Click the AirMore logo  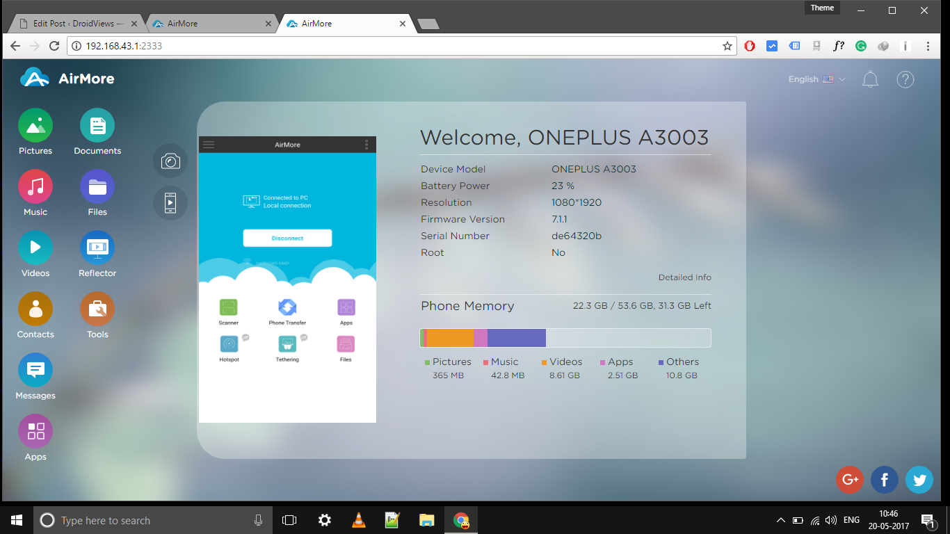(x=67, y=78)
